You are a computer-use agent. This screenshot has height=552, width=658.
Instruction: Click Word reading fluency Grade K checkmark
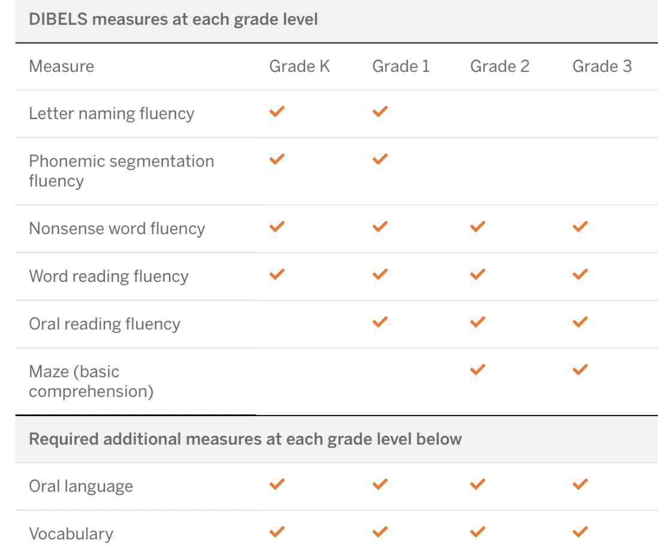coord(277,274)
